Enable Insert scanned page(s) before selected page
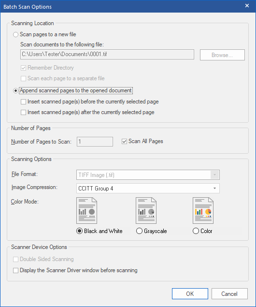Screen dimensions: 256x307 (23, 102)
